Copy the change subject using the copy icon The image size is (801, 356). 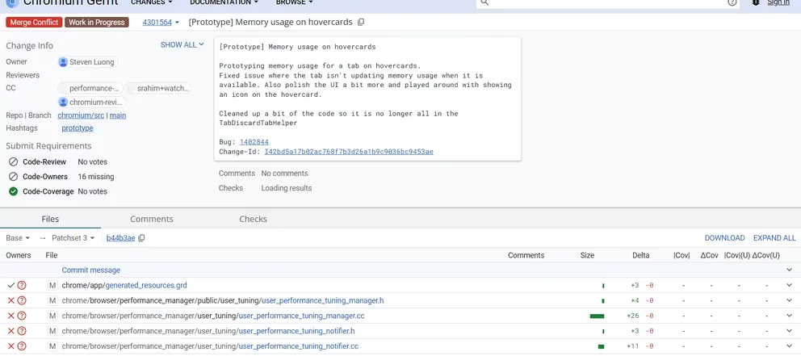(361, 23)
